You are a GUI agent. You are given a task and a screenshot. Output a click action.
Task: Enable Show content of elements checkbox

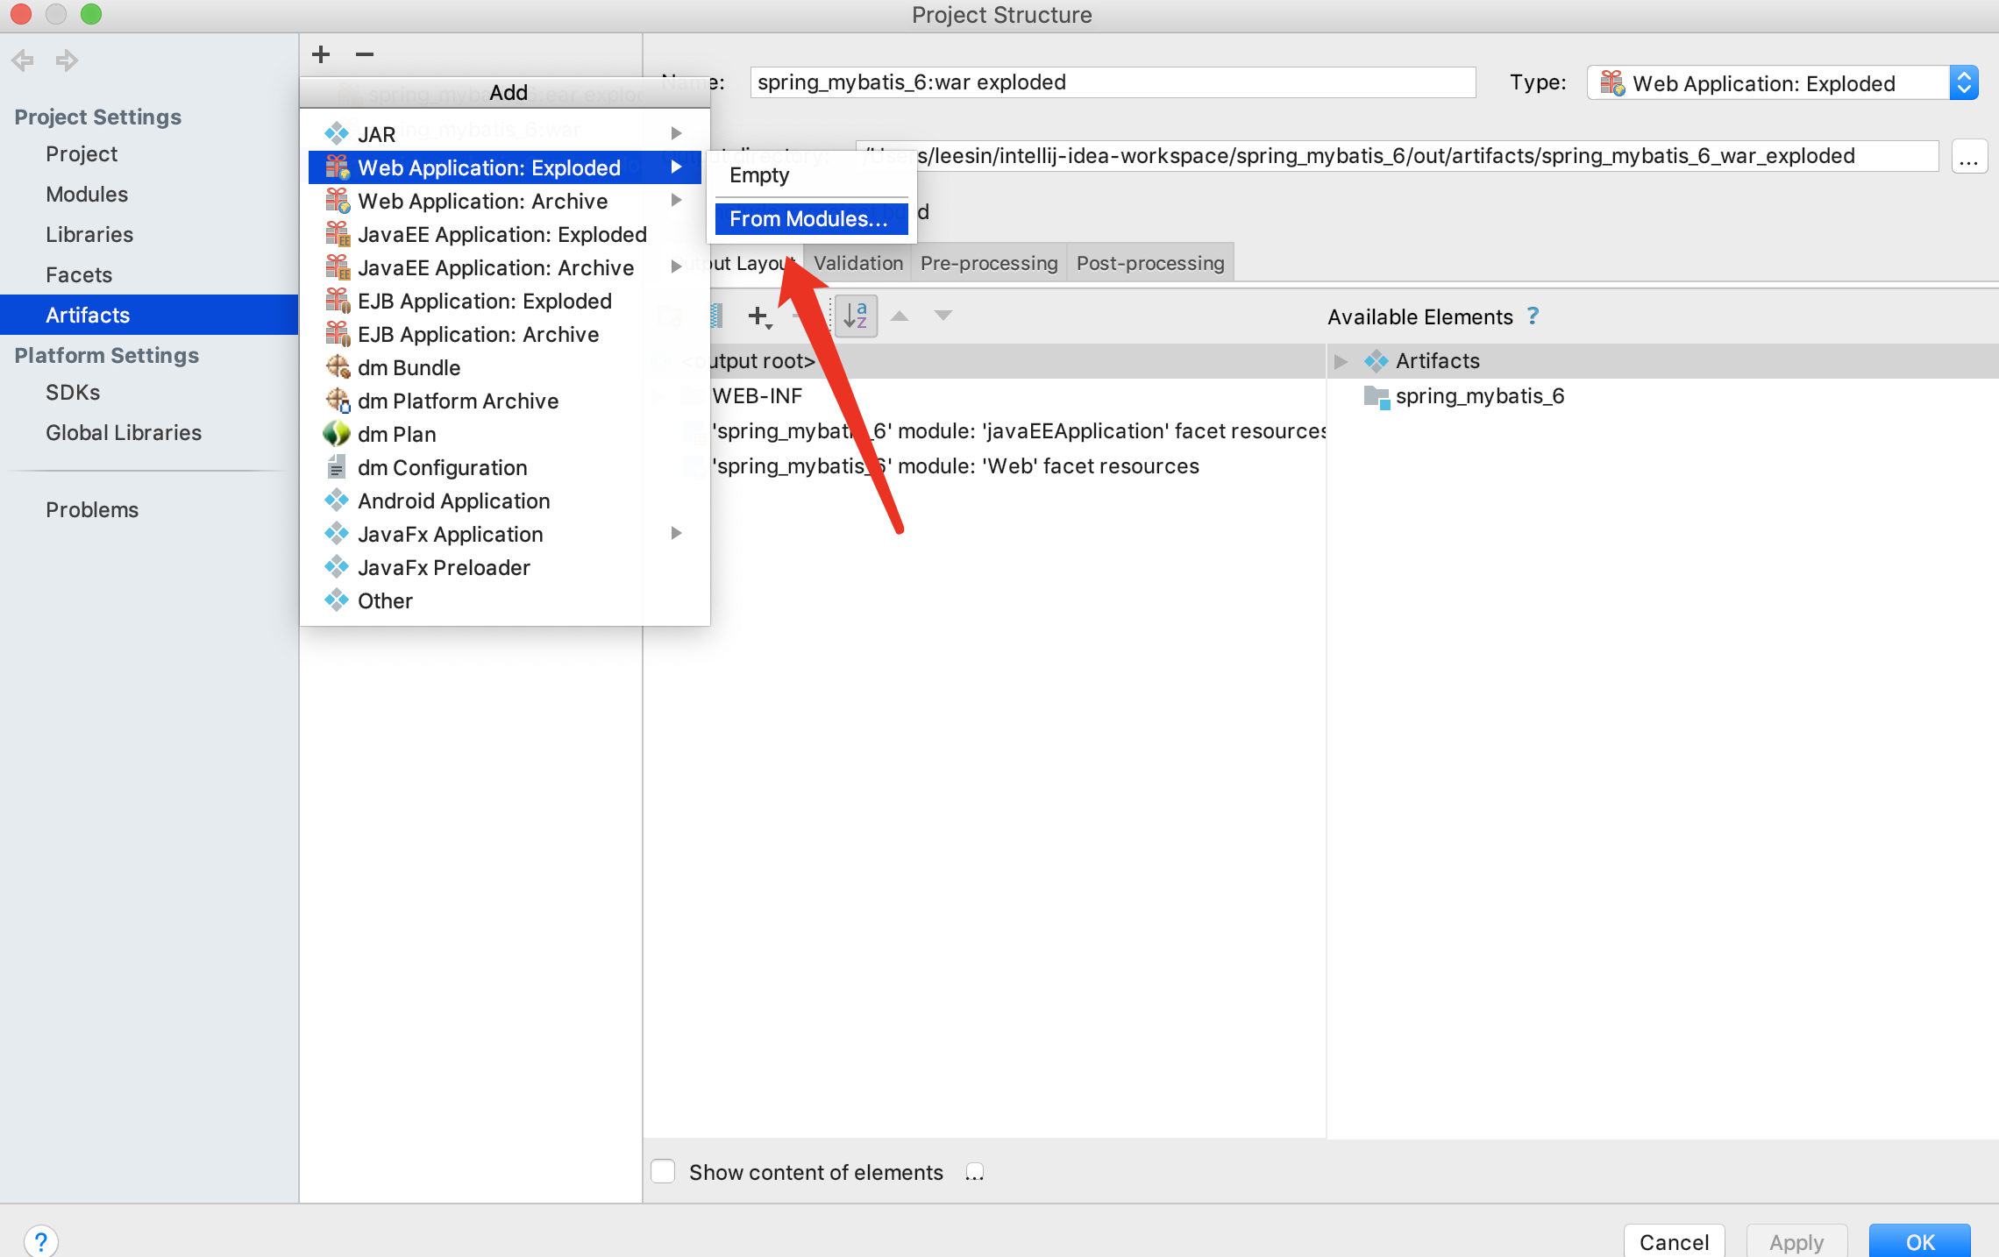[x=664, y=1172]
